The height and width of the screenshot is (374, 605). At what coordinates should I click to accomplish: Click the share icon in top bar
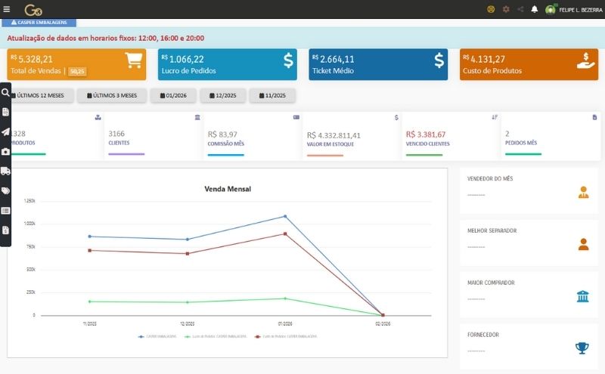point(520,9)
